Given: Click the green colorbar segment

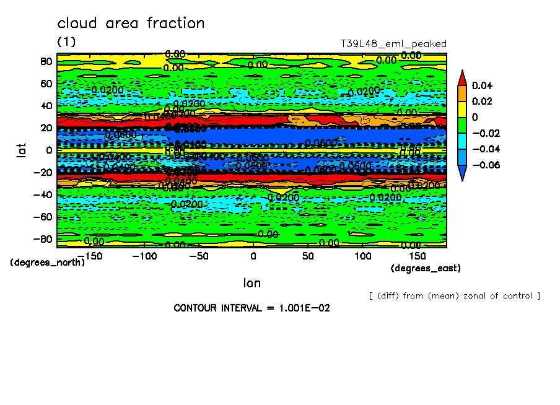Looking at the screenshot, I should (x=462, y=125).
